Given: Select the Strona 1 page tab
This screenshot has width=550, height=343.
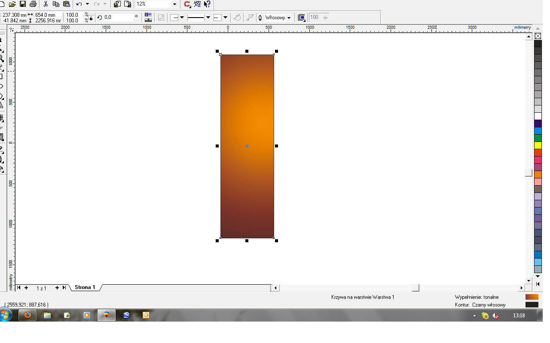Looking at the screenshot, I should [x=85, y=287].
